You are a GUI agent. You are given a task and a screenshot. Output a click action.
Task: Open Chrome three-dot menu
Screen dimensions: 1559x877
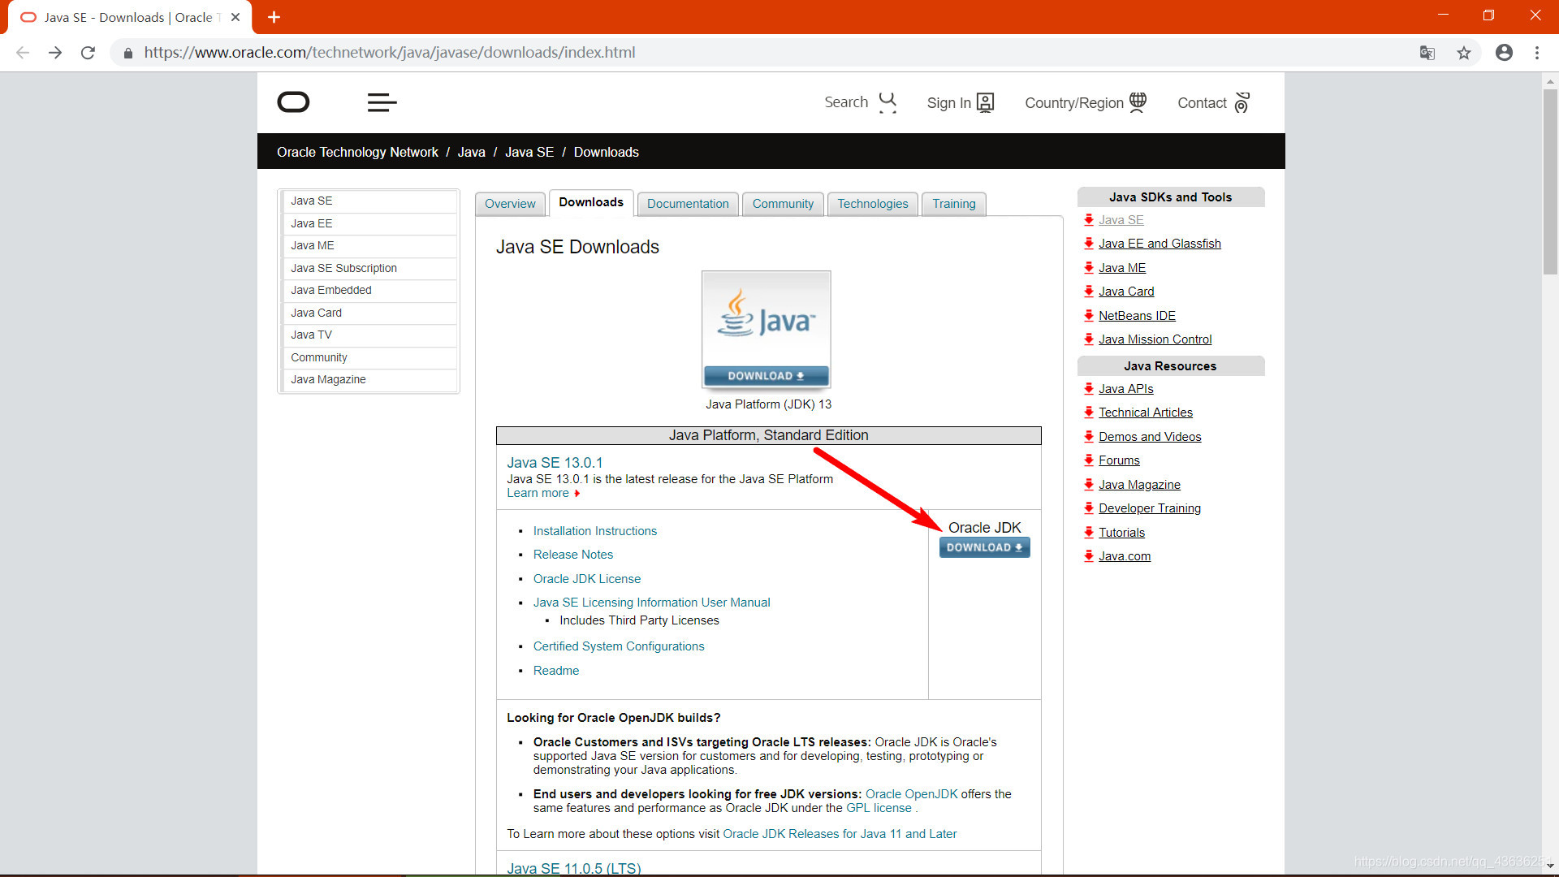point(1536,53)
